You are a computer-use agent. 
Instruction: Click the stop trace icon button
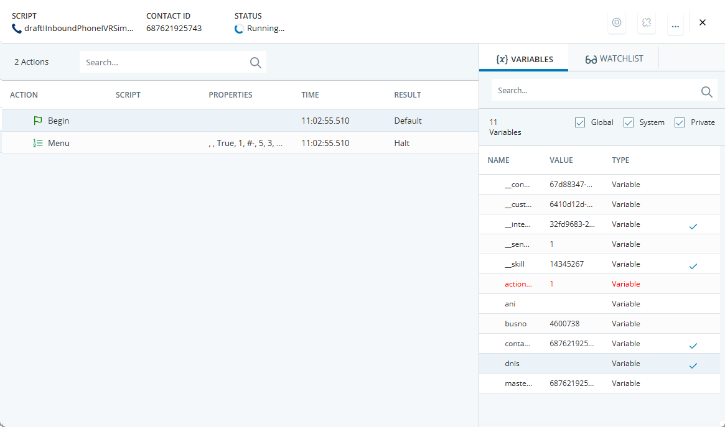click(617, 22)
